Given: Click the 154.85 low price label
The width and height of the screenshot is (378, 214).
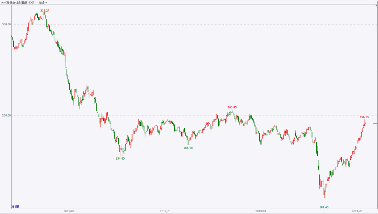Looking at the screenshot, I should 120,159.
